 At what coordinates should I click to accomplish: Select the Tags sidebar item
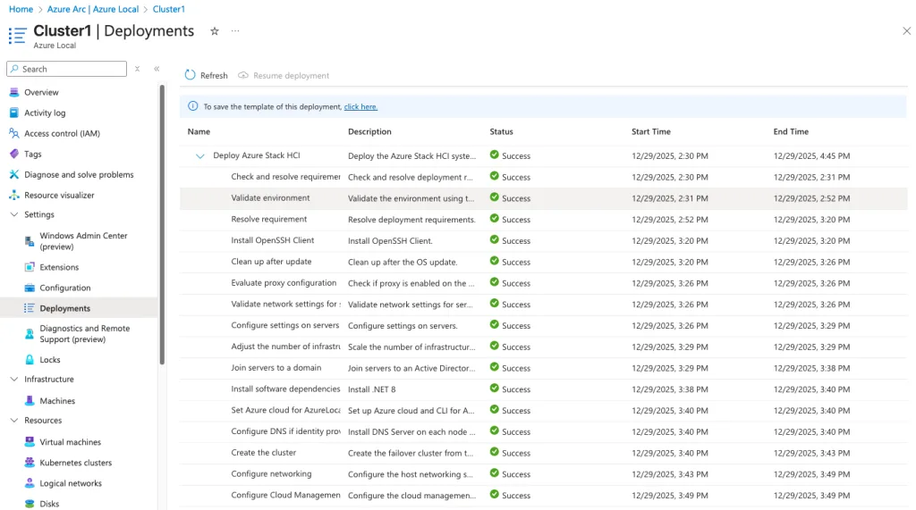coord(33,155)
